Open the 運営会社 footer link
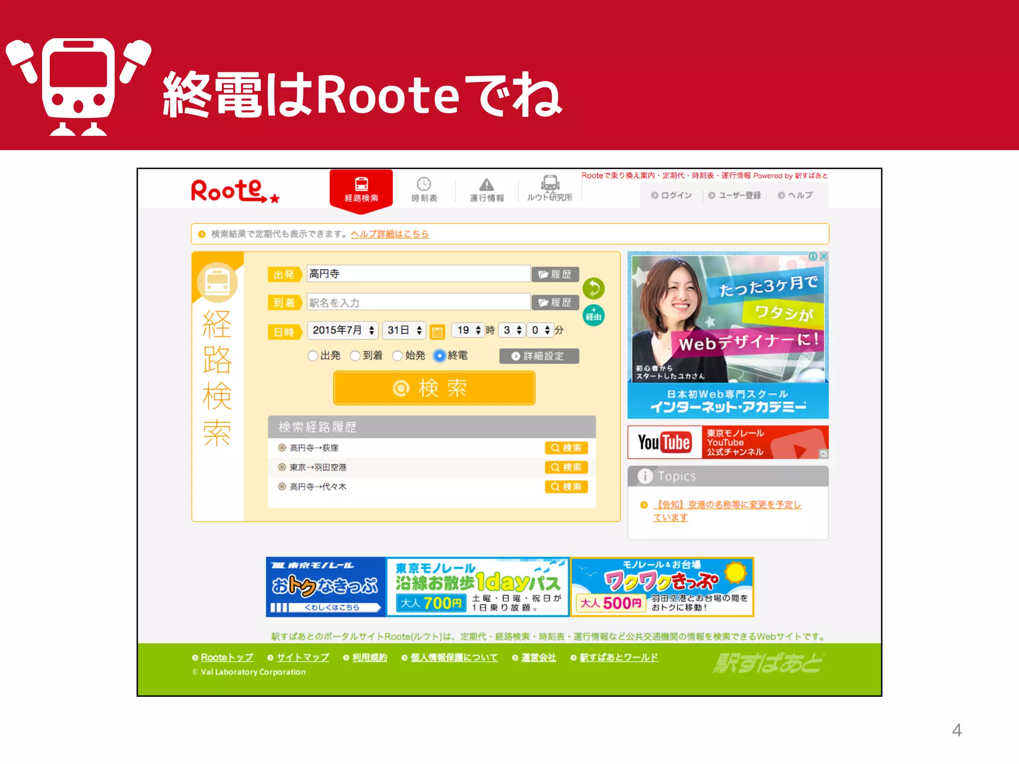Viewport: 1019px width, 764px height. pyautogui.click(x=538, y=658)
